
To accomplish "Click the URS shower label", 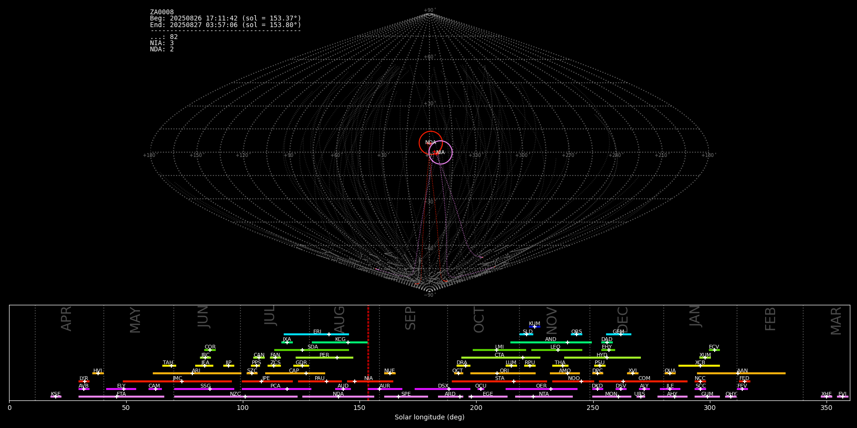I will [x=639, y=394].
